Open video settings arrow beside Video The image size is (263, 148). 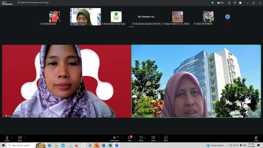25,137
